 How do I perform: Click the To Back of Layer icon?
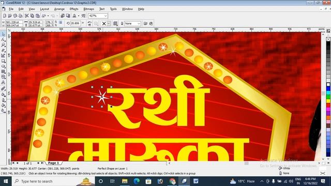click(151, 24)
